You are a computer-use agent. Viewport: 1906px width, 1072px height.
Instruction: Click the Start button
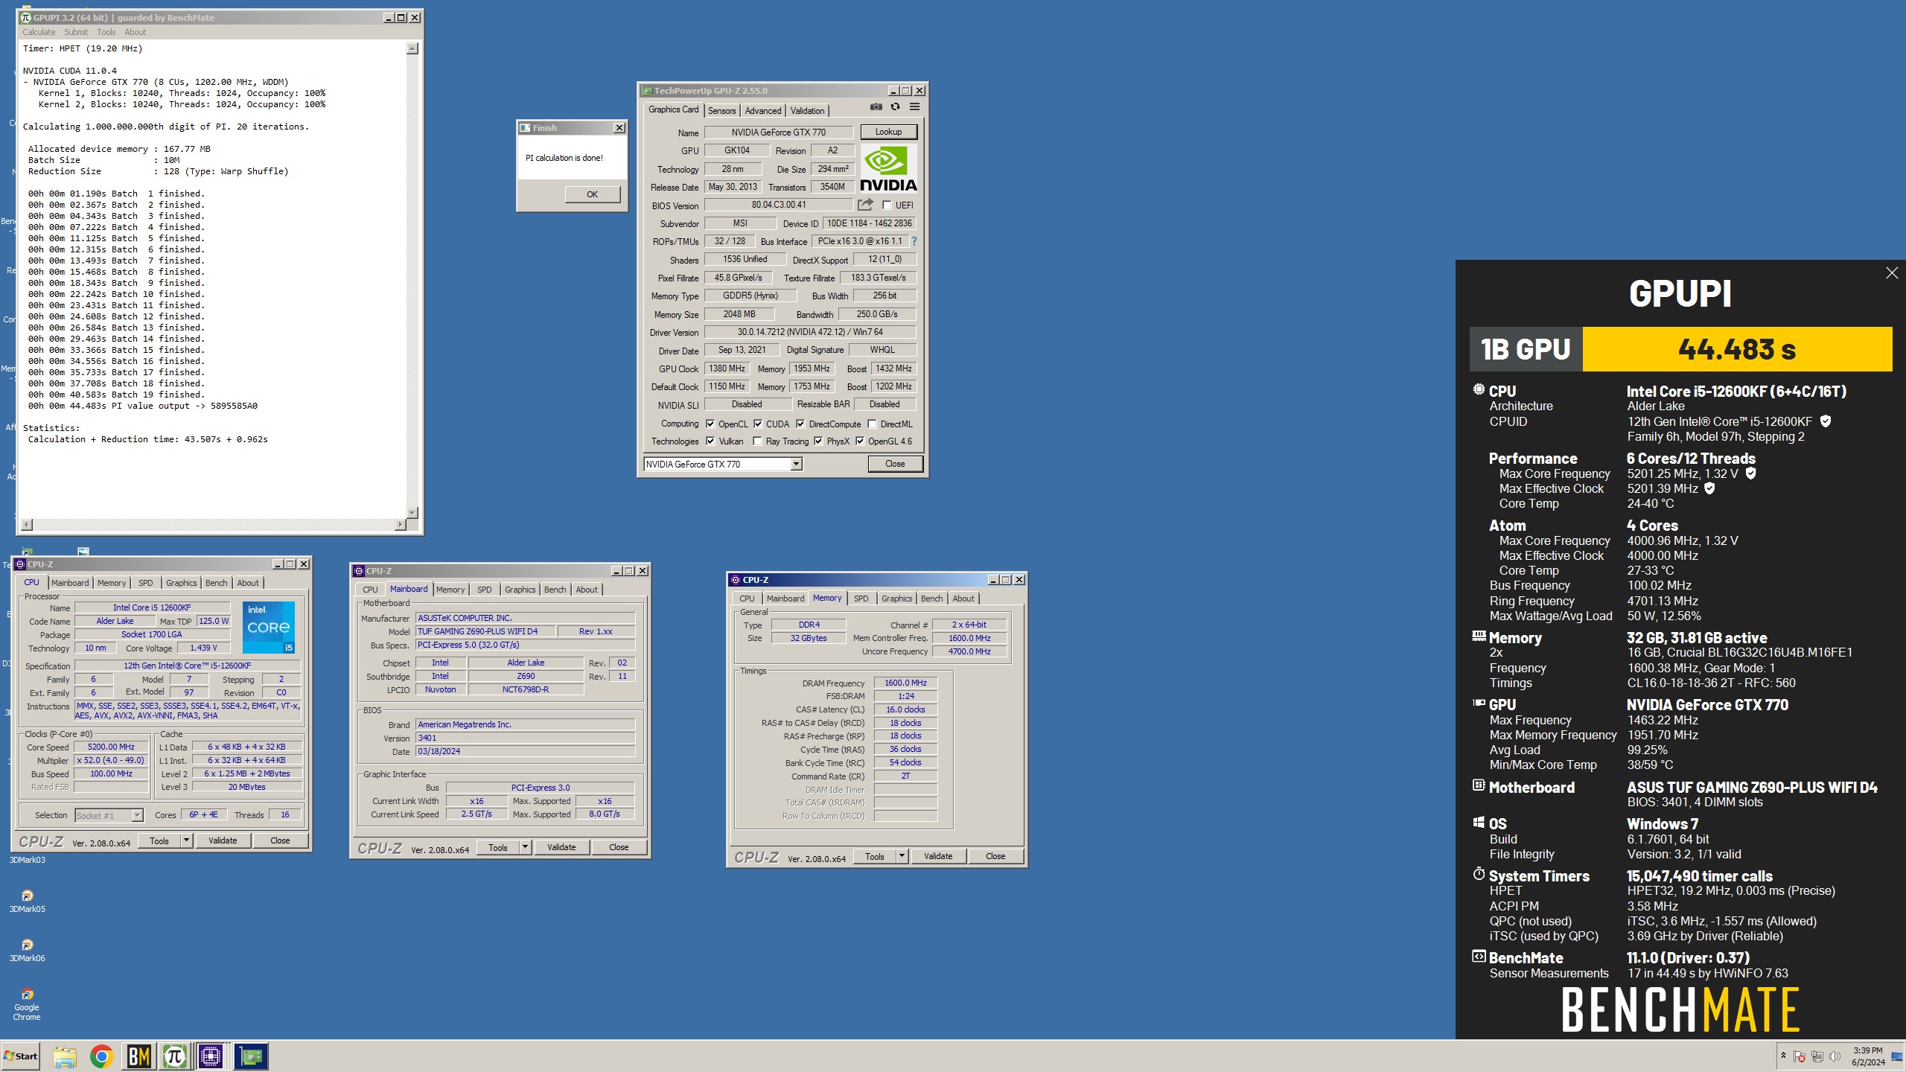[21, 1056]
